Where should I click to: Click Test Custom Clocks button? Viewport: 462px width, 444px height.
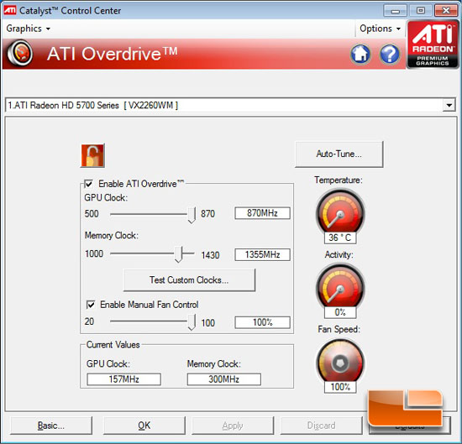point(189,279)
